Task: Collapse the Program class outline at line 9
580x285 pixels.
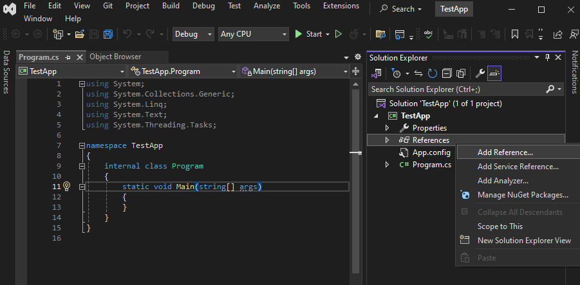Action: tap(82, 167)
